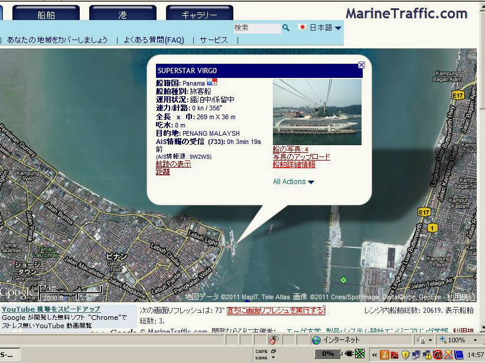The image size is (485, 363).
Task: Click the search magnifier icon
Action: pos(286,28)
